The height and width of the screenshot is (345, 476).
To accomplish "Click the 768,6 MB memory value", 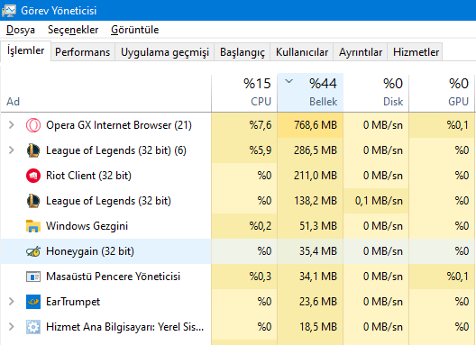I will click(316, 125).
